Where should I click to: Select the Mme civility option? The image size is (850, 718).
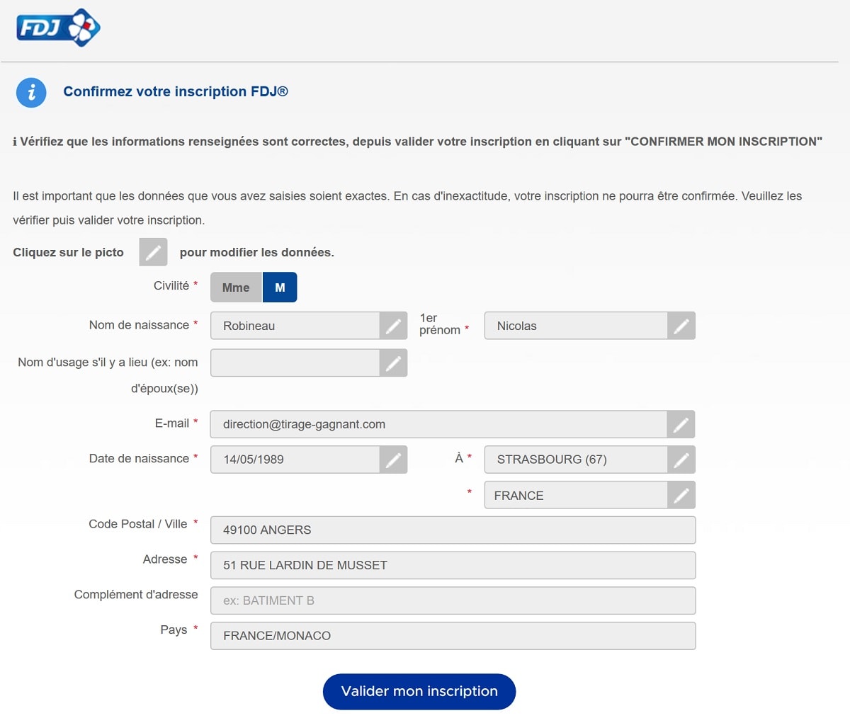pos(236,287)
